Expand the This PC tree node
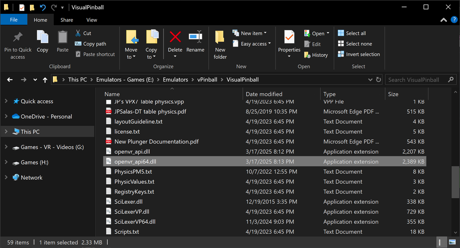The height and width of the screenshot is (248, 460). coord(6,132)
